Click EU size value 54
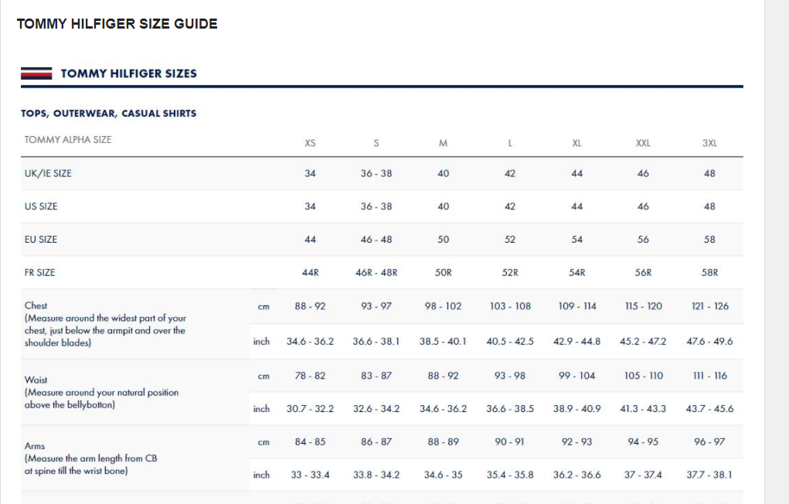The image size is (789, 504). point(576,240)
